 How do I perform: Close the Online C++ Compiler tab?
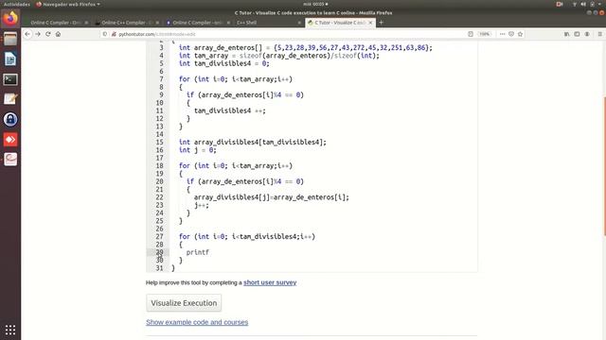(x=157, y=23)
